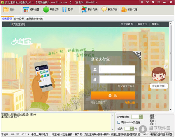Screen dimensions: 175x137
Task: Focus the Alipay password input field
Action: [x=117, y=79]
